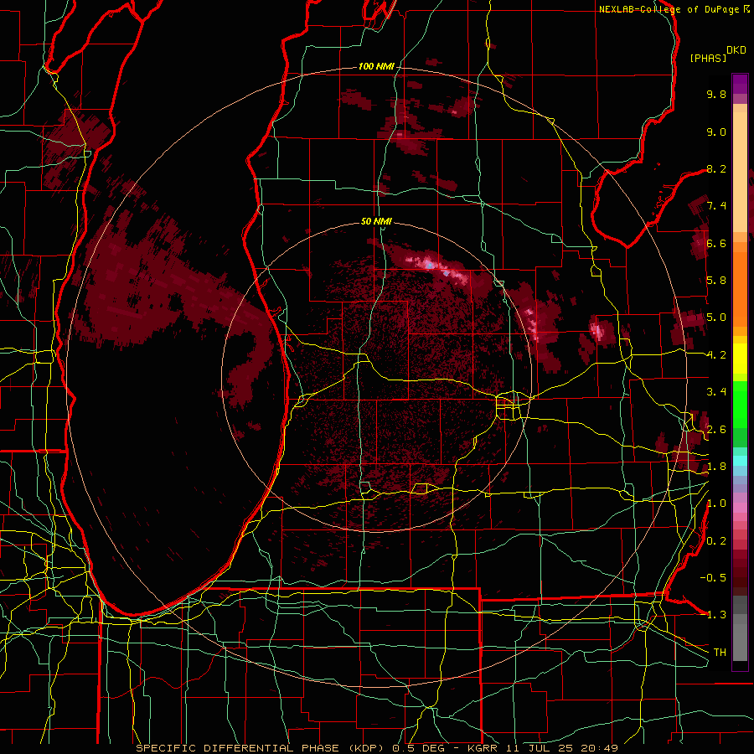Viewport: 754px width, 754px height.
Task: Click the purple top segment of the color bar
Action: [740, 84]
